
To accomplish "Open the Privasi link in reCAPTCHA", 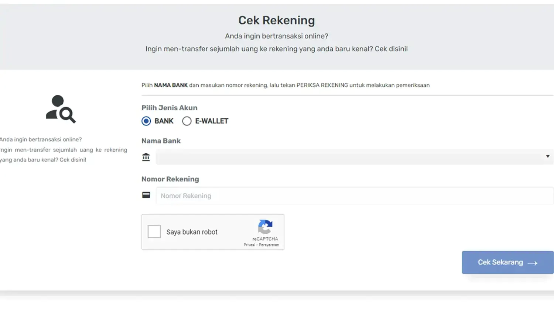I will coord(249,245).
